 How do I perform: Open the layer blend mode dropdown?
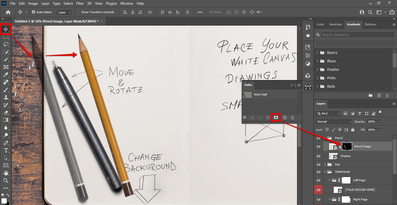[333, 121]
